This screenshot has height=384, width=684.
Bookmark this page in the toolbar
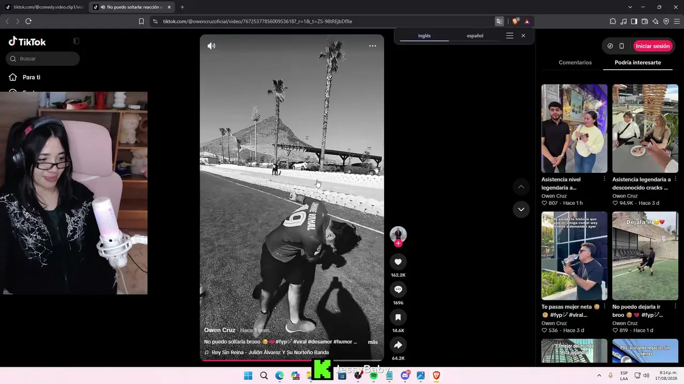coord(141,21)
